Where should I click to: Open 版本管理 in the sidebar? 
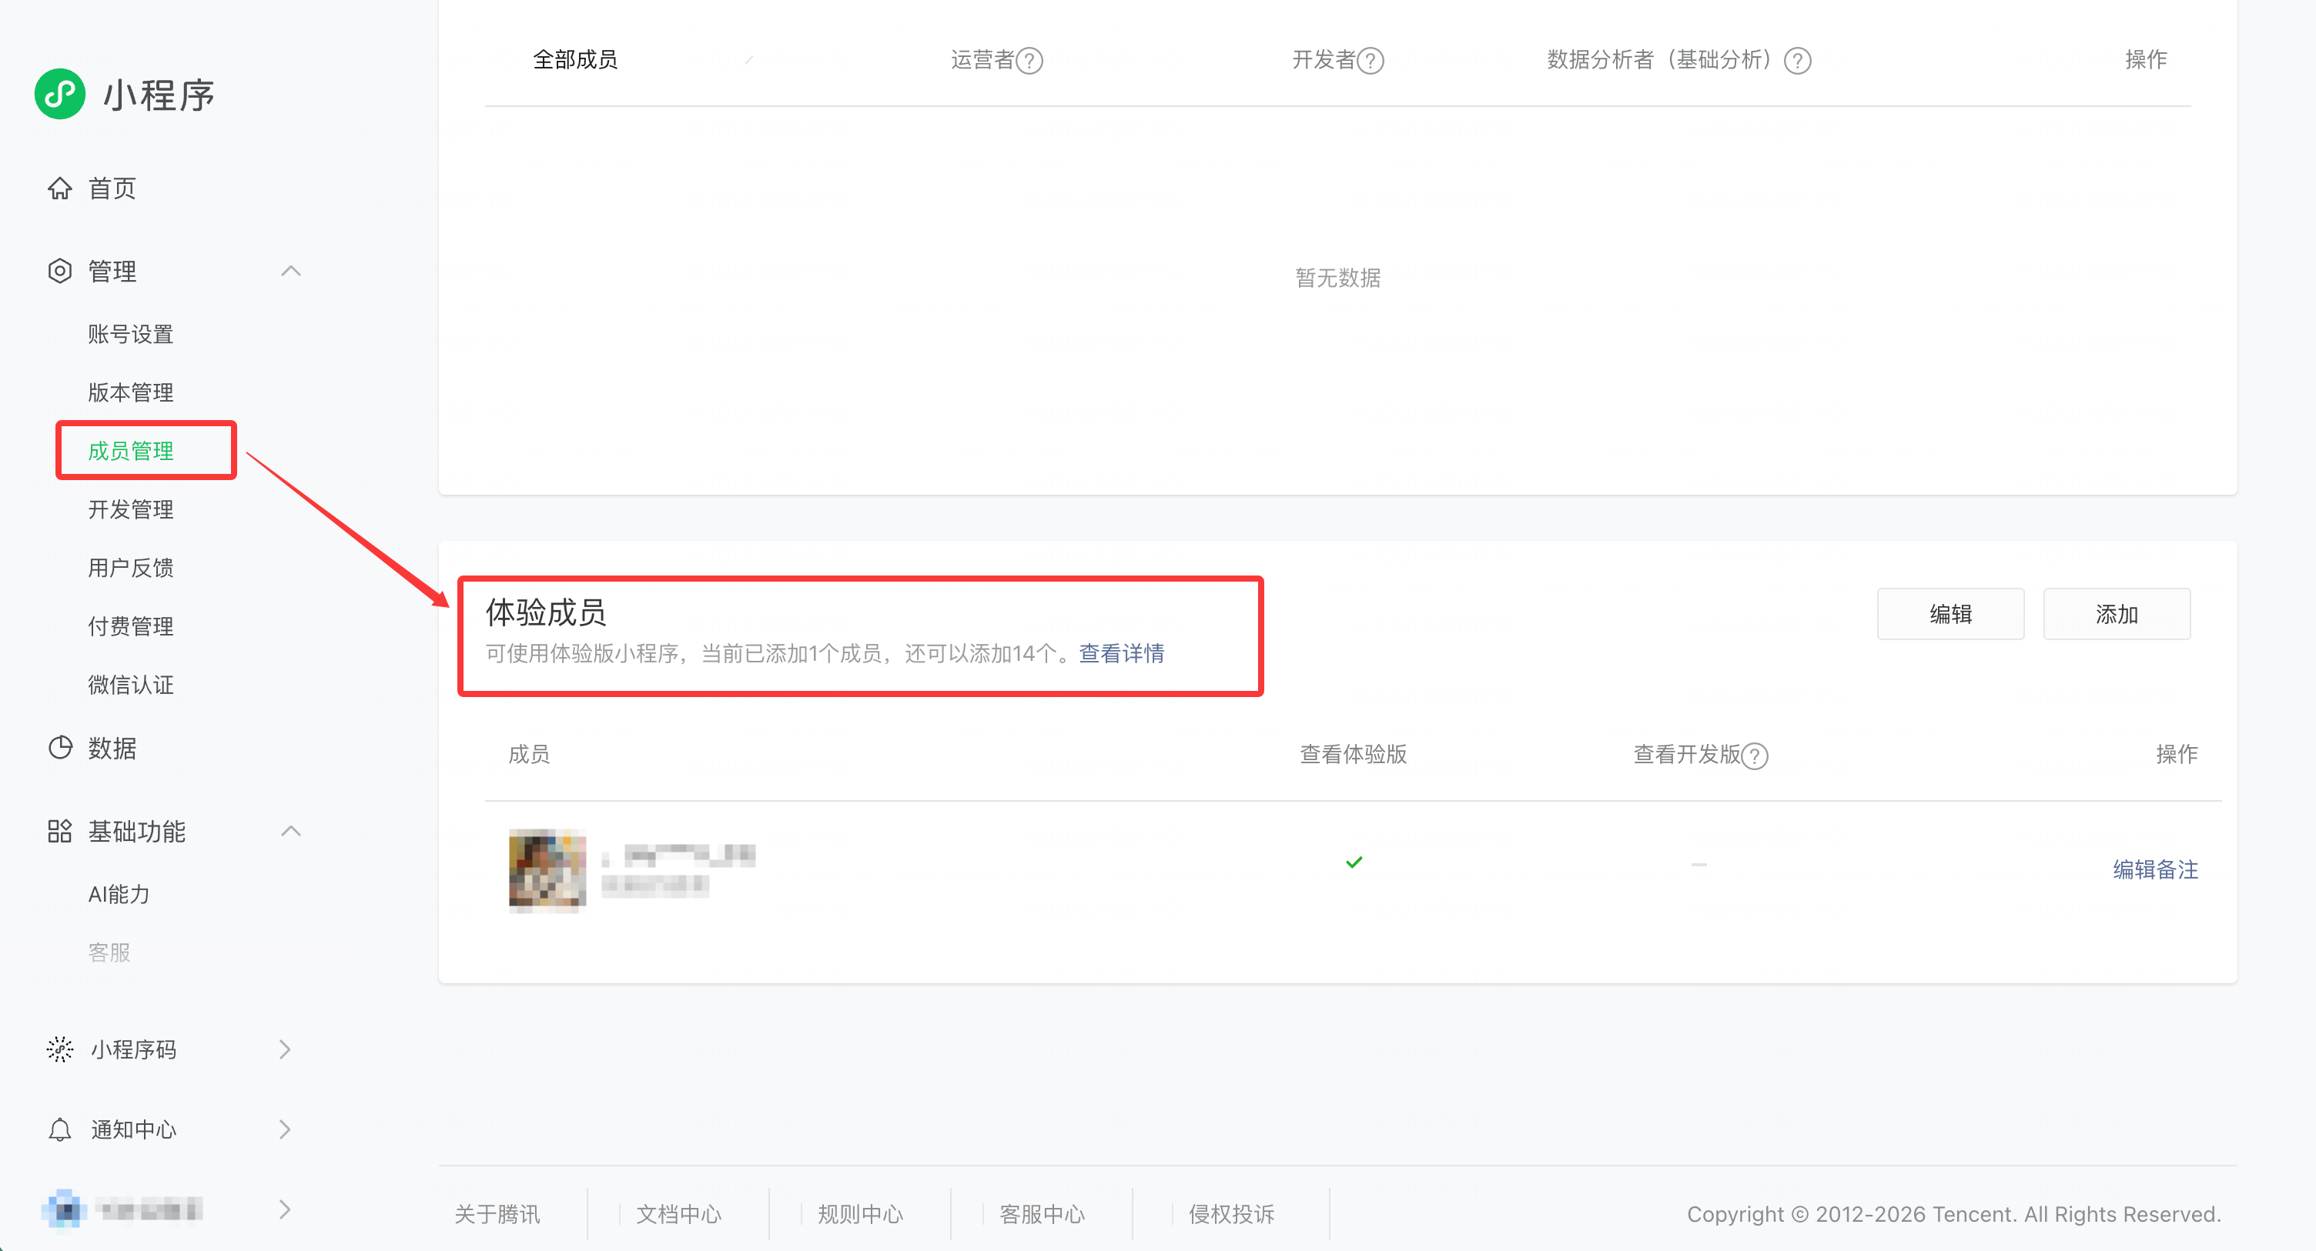click(x=130, y=392)
